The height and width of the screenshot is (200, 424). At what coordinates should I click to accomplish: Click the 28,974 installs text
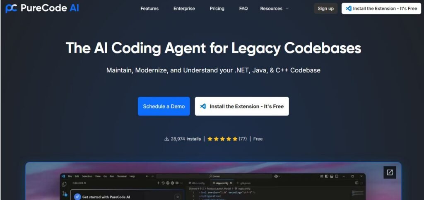click(186, 139)
